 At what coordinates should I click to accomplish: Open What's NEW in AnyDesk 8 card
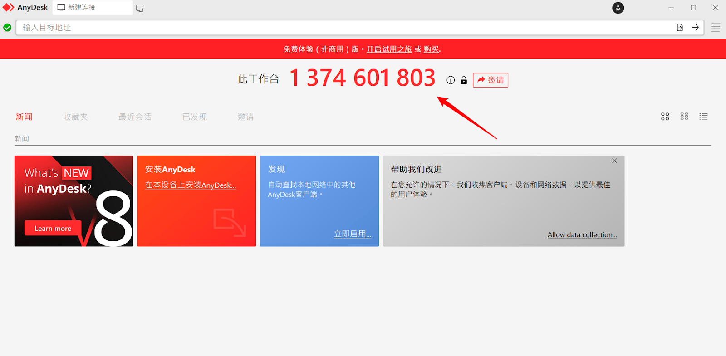point(74,201)
